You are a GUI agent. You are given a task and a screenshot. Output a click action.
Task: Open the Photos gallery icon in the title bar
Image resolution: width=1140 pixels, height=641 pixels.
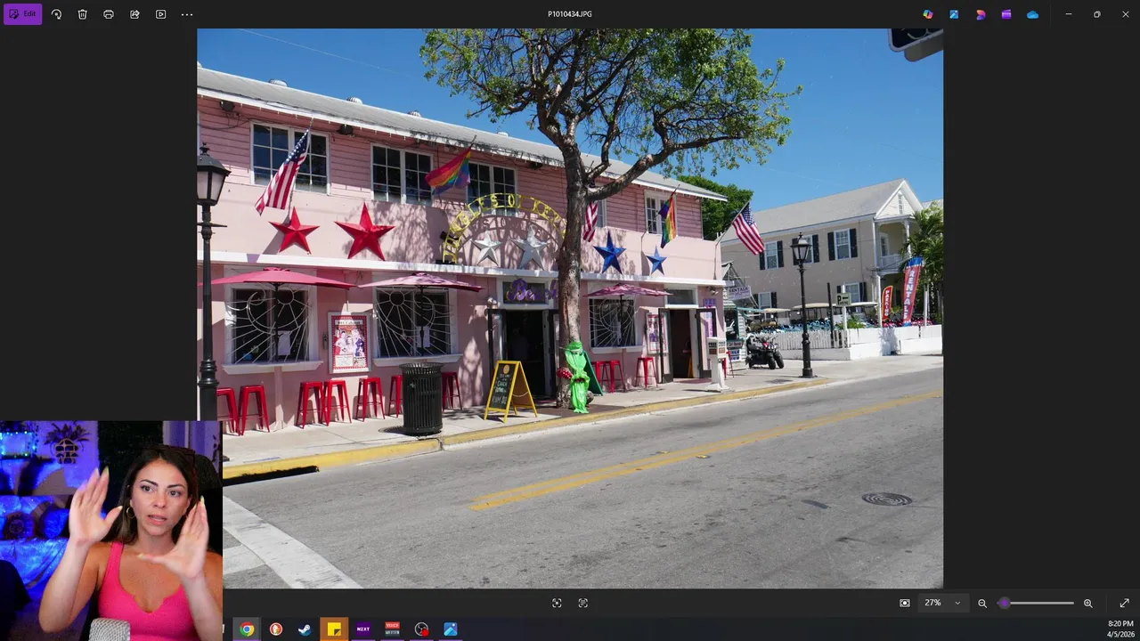pyautogui.click(x=954, y=14)
